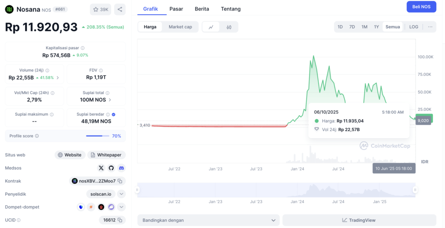Open Bandingkan dengan dropdown

click(209, 220)
